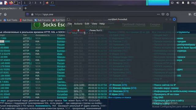This screenshot has width=196, height=110.
Task: Open the Dig DNS tool link
Action: coord(159,97)
